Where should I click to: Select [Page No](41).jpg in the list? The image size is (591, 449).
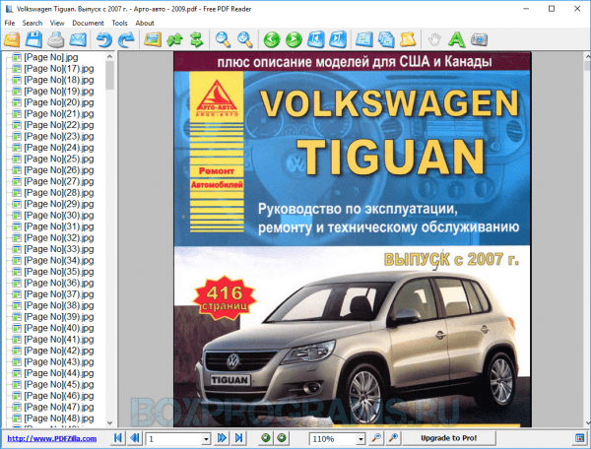pos(59,340)
